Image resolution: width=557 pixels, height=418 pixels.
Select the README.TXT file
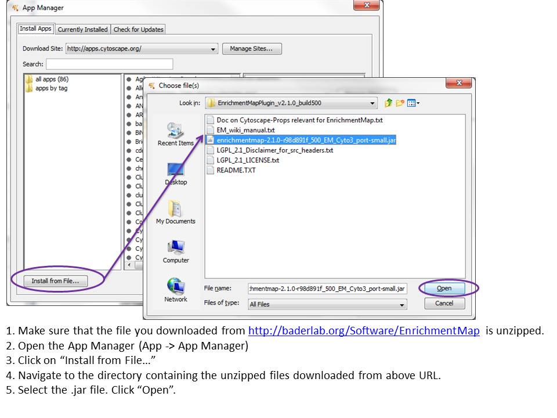pos(236,170)
